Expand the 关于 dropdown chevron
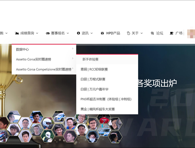 pyautogui.click(x=142, y=33)
